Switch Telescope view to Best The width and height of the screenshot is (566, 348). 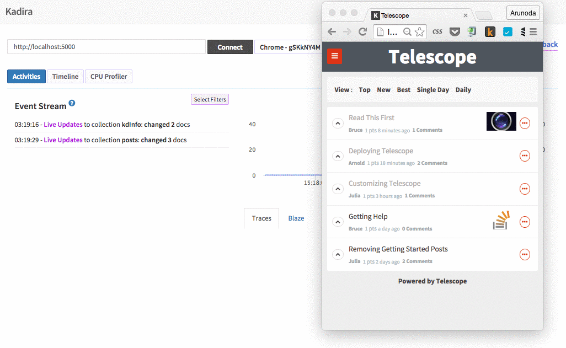coord(404,90)
